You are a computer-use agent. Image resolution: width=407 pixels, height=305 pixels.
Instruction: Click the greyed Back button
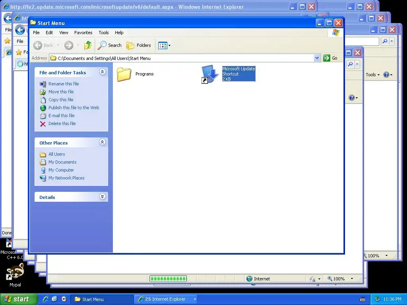click(x=43, y=45)
